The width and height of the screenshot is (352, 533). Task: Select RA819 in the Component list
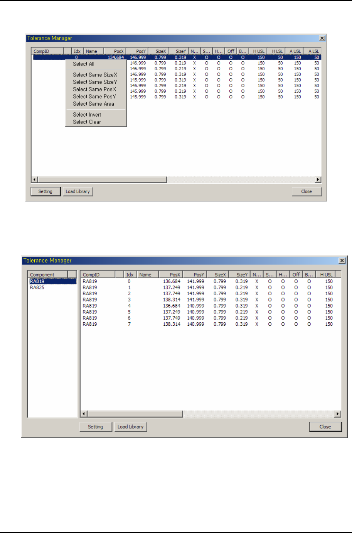53,281
